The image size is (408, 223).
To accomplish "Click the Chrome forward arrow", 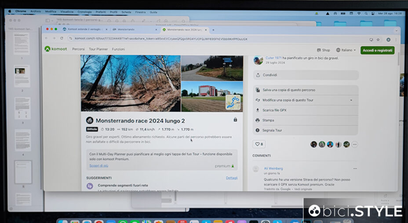I will 54,38.
